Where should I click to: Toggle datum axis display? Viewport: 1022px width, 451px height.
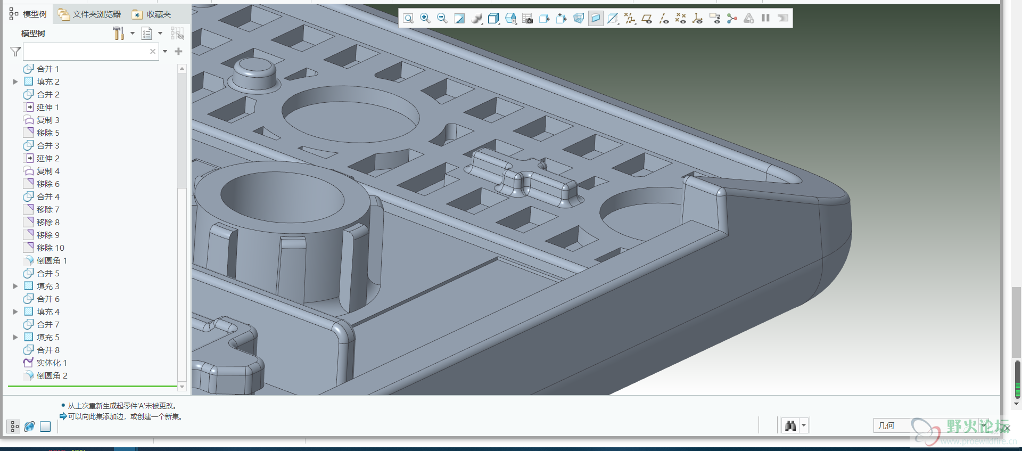(x=664, y=19)
